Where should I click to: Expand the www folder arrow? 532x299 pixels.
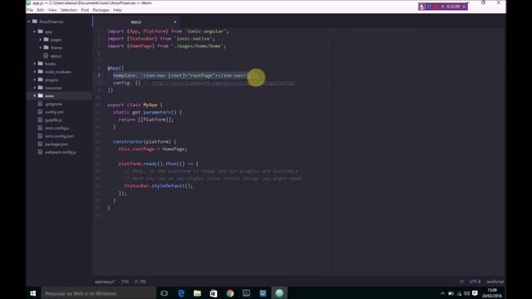point(35,96)
